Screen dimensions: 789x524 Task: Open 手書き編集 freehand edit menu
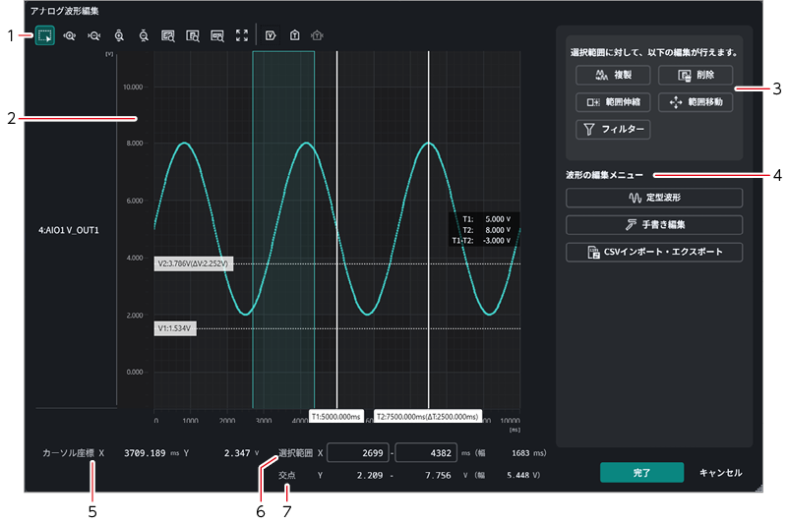(654, 225)
